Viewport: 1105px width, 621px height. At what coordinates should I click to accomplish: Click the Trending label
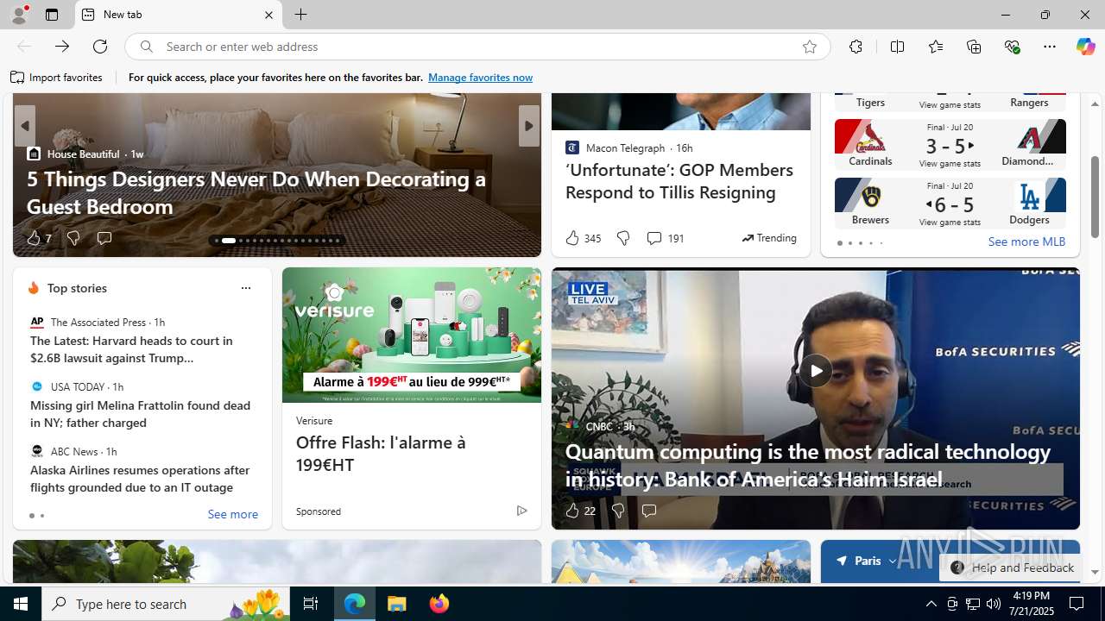tap(769, 238)
